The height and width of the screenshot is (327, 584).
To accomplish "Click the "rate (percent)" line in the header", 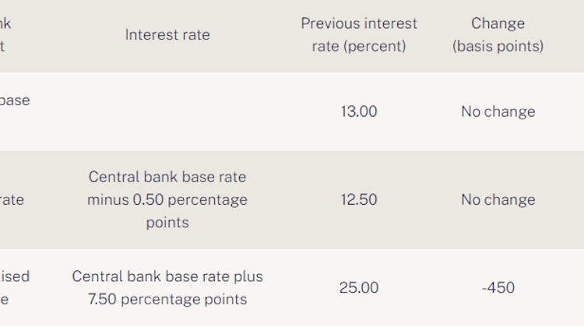I will (359, 46).
